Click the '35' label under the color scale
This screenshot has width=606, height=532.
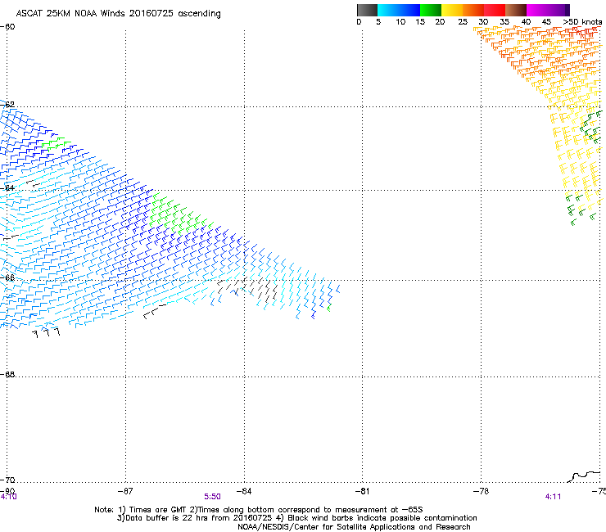504,22
